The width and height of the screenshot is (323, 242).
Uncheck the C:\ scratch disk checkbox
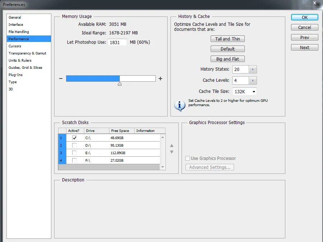pyautogui.click(x=74, y=138)
